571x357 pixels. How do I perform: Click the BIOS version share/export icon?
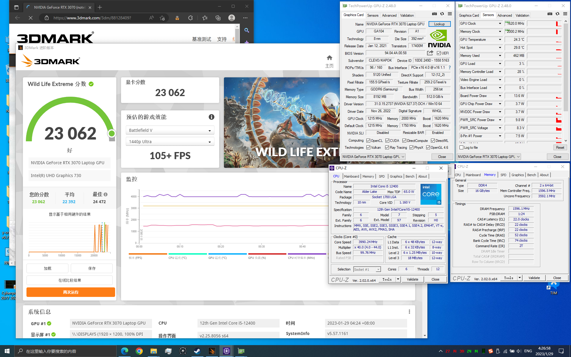430,53
